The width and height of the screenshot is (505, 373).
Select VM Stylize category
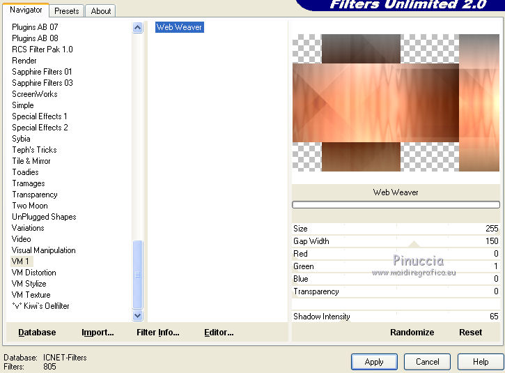29,284
